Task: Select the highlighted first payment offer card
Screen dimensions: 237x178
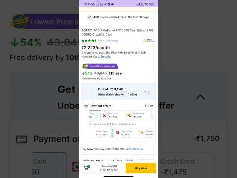Action: [x=95, y=115]
